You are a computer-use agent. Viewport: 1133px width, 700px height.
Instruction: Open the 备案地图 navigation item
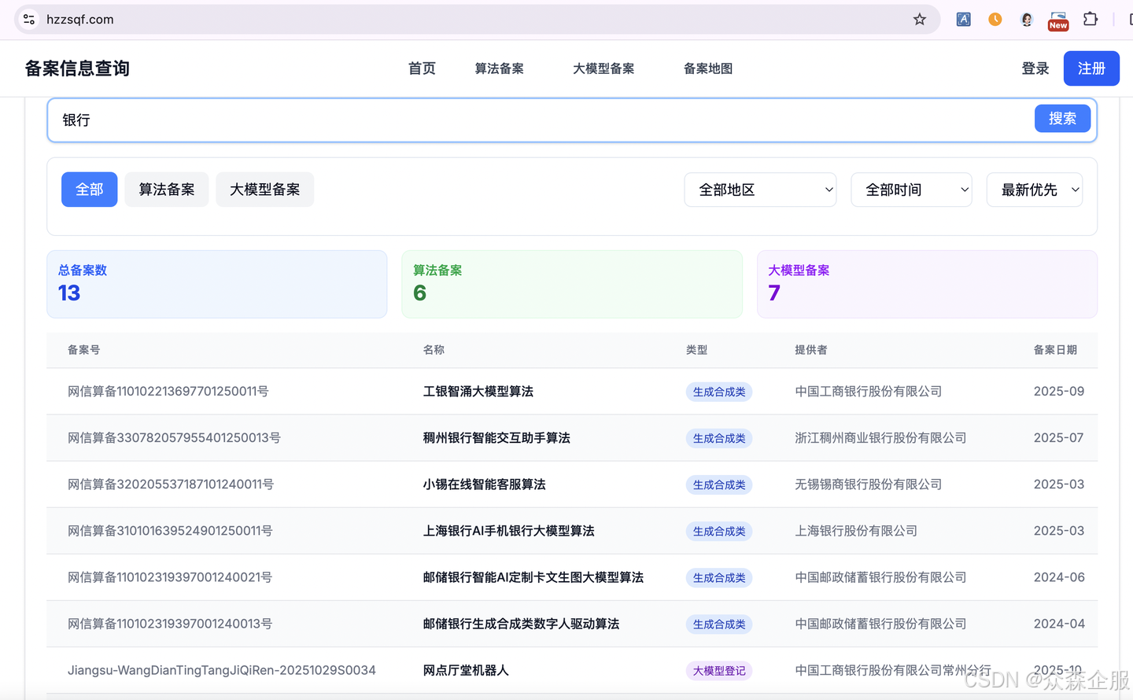pos(708,68)
